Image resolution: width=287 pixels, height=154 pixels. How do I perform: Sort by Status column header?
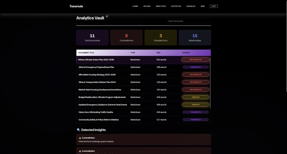coord(186,53)
